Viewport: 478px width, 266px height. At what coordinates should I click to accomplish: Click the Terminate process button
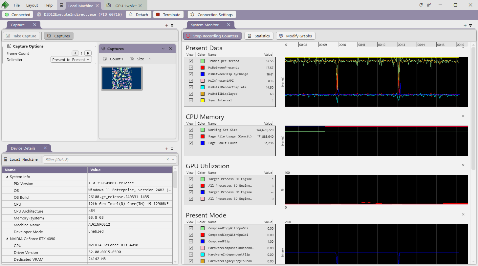(168, 14)
